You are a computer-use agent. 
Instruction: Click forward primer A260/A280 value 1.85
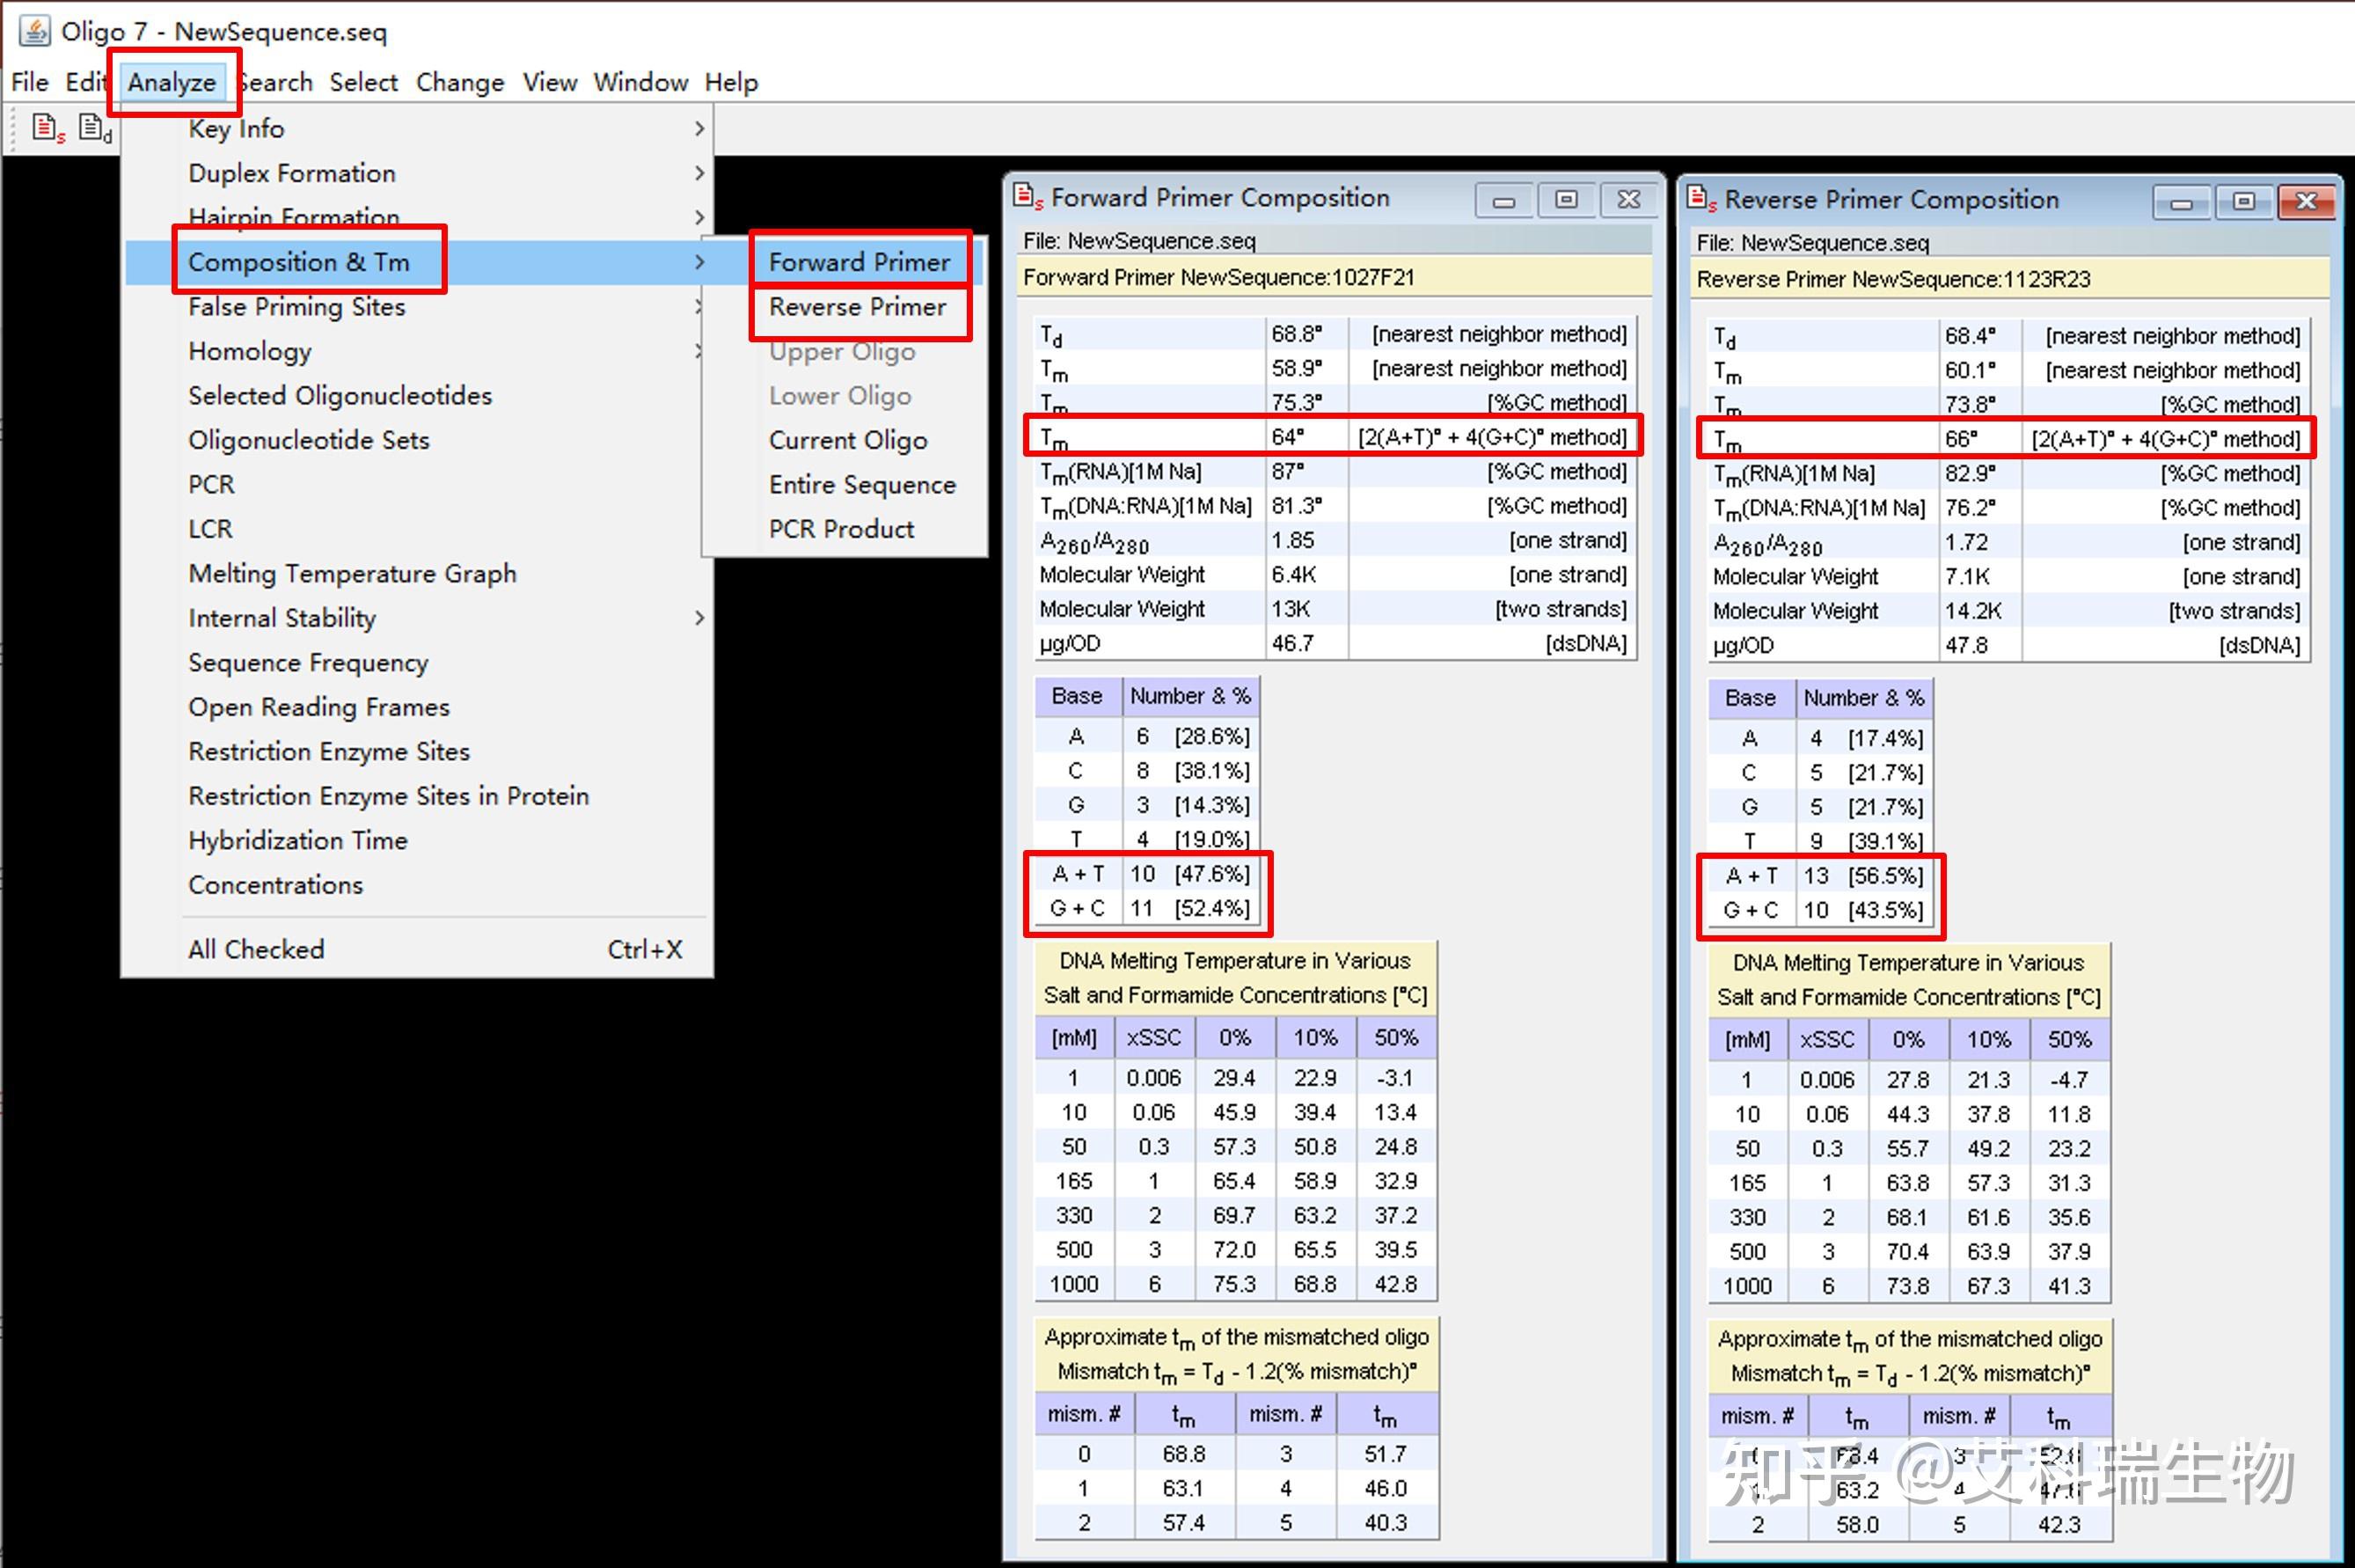point(1292,540)
